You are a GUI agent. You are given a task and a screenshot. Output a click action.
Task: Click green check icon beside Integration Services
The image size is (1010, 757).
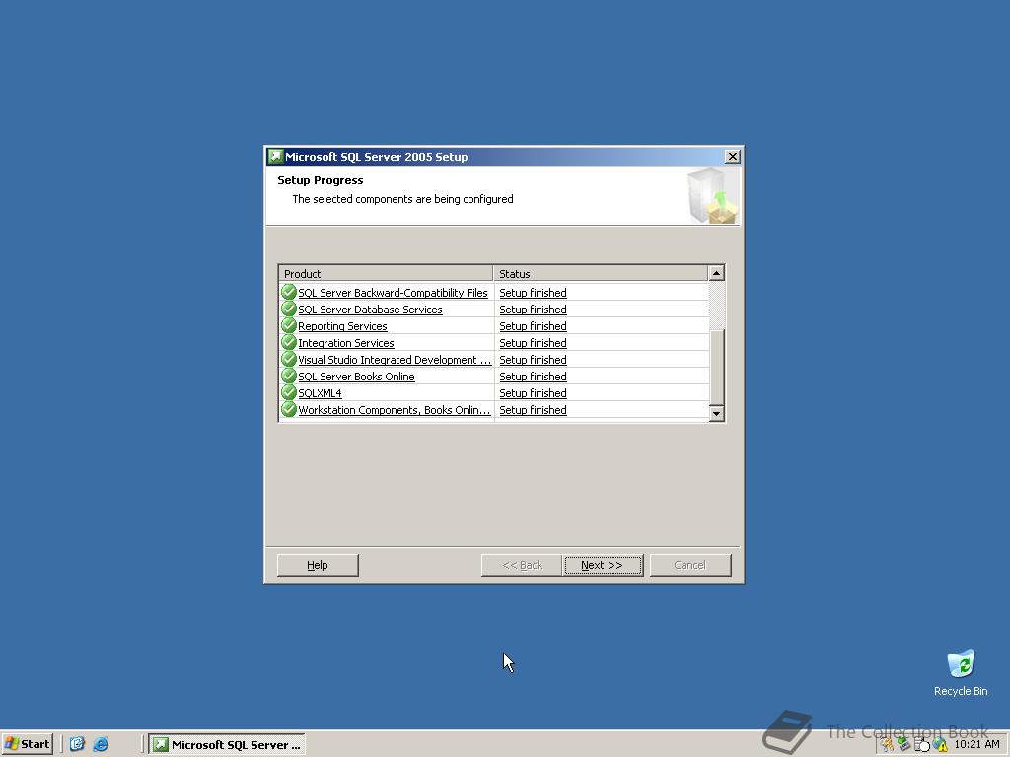pos(289,342)
